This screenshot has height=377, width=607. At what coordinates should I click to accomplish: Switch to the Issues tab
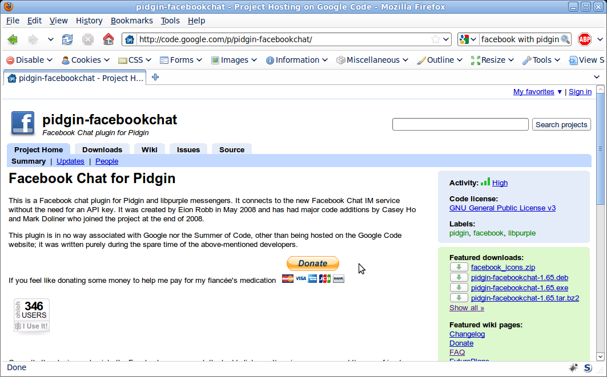point(188,149)
